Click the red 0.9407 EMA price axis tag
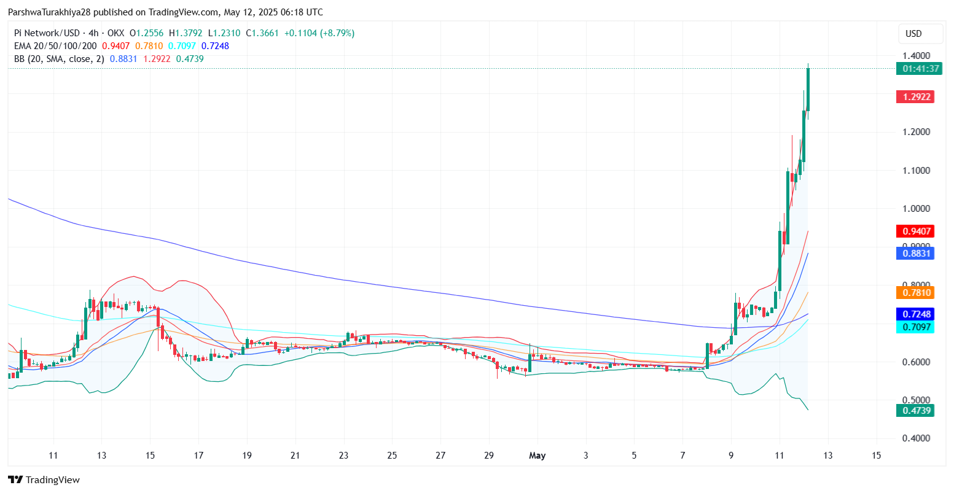Viewport: 954px width, 493px height. pyautogui.click(x=915, y=231)
